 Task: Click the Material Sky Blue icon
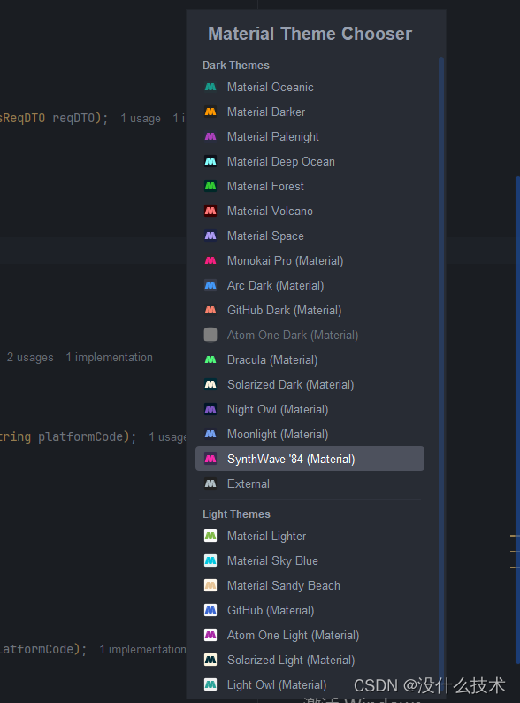(210, 560)
